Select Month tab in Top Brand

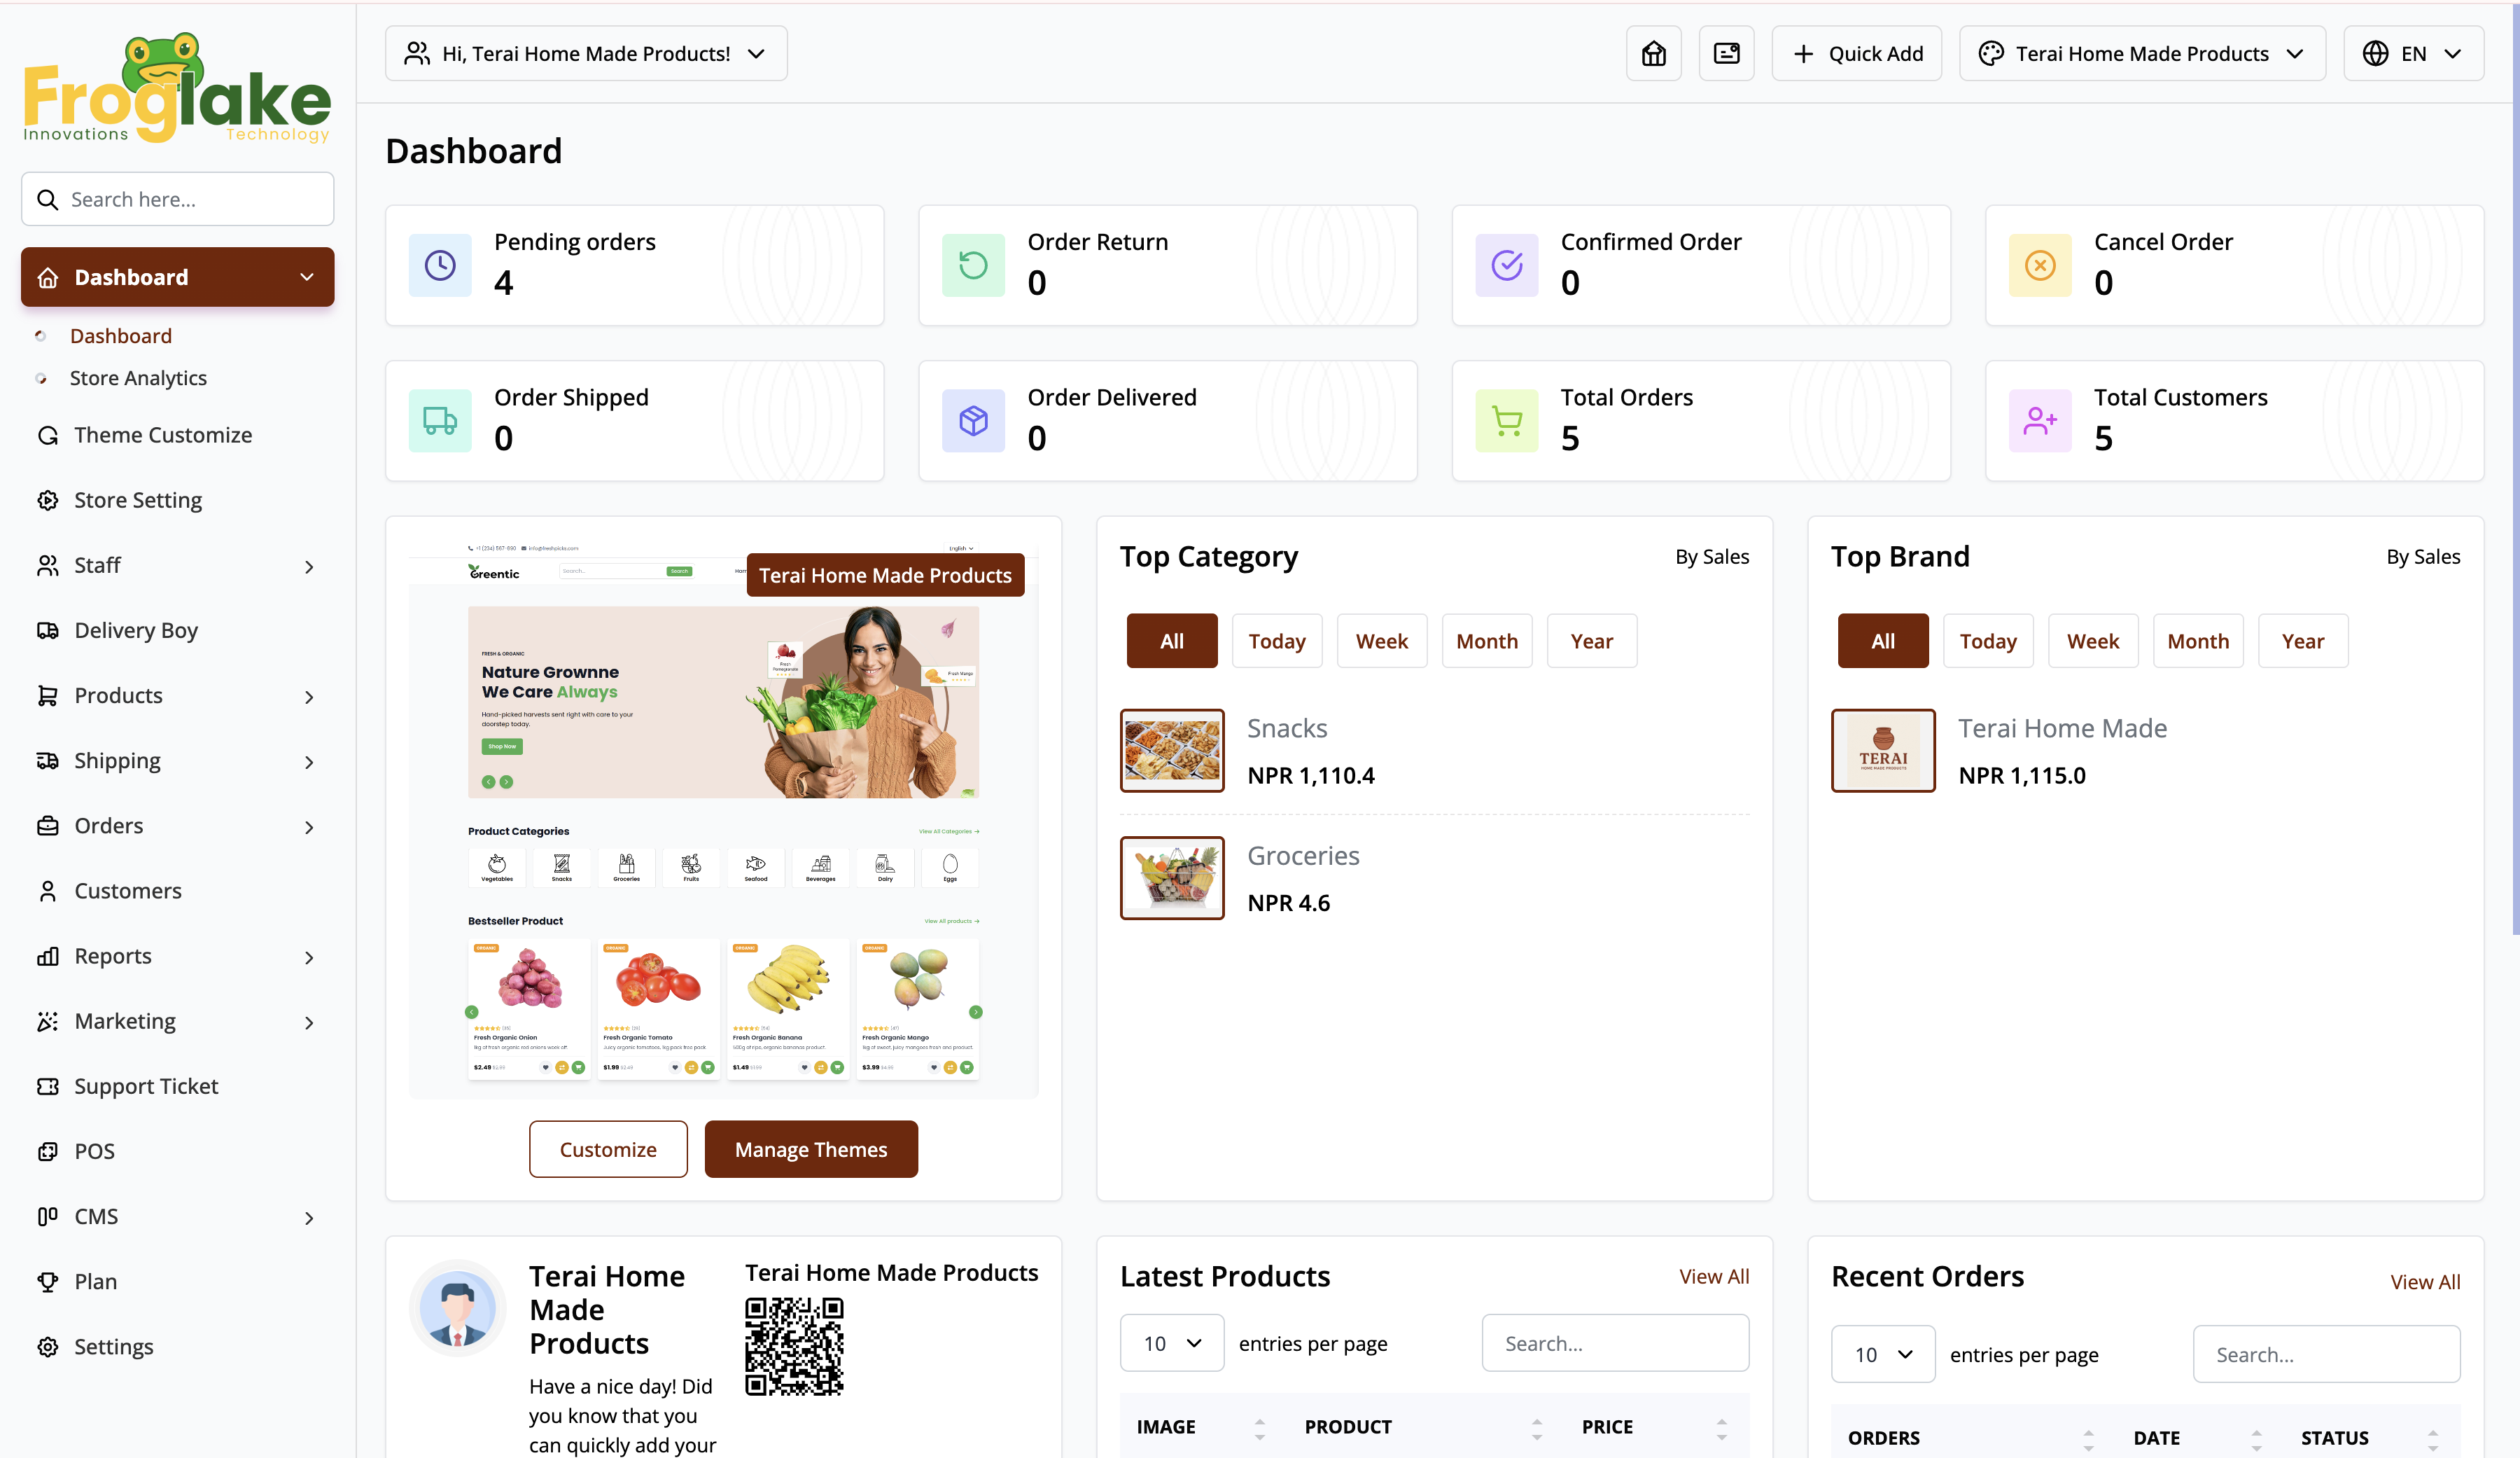(x=2197, y=641)
